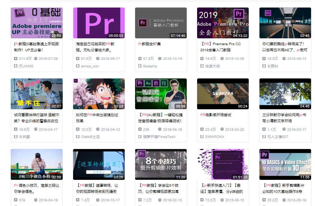The image size is (315, 206).
Task: Visit uploader enrico_tvtv's page
Action: tap(90, 66)
